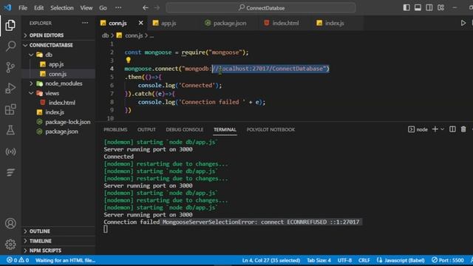Open the File menu
This screenshot has width=473, height=266.
click(23, 8)
